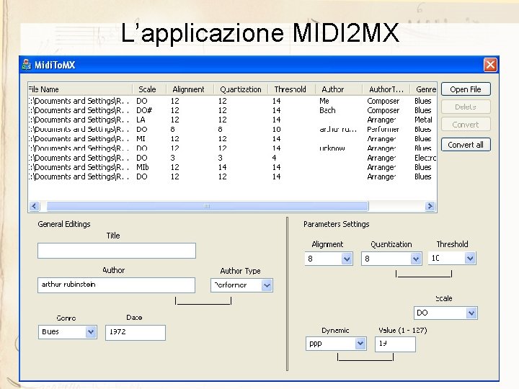Click the left arrow of horizontal scrollbar

point(35,206)
